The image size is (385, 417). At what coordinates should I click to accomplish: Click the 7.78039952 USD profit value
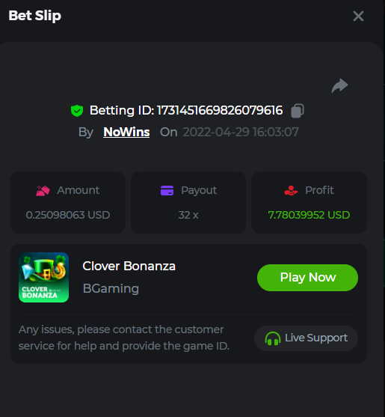309,215
